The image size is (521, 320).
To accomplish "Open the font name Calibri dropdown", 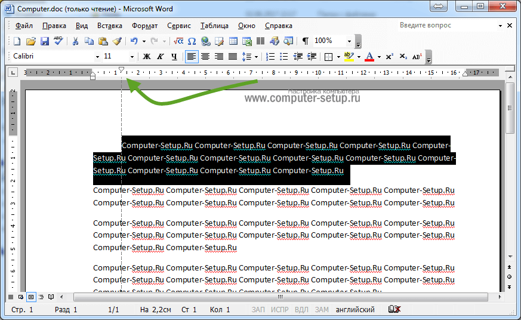I will [97, 56].
